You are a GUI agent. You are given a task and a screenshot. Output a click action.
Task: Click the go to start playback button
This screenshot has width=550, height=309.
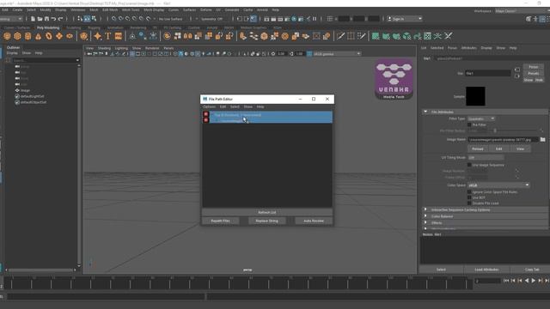click(506, 281)
